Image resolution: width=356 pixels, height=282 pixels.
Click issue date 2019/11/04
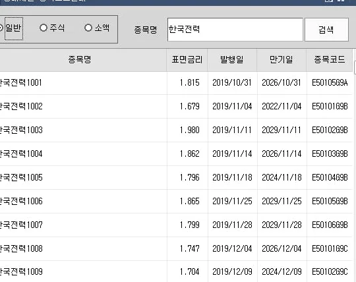point(232,106)
